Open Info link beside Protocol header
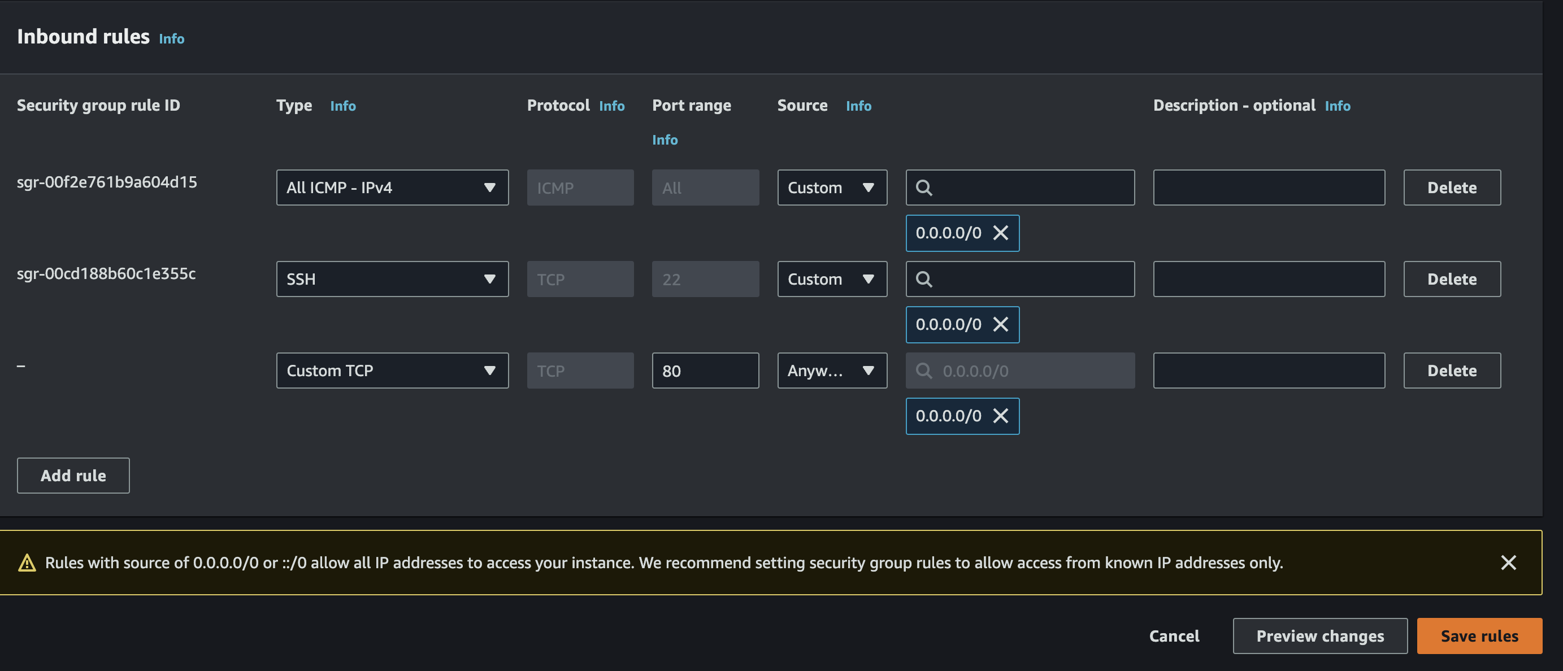The width and height of the screenshot is (1563, 671). 611,106
